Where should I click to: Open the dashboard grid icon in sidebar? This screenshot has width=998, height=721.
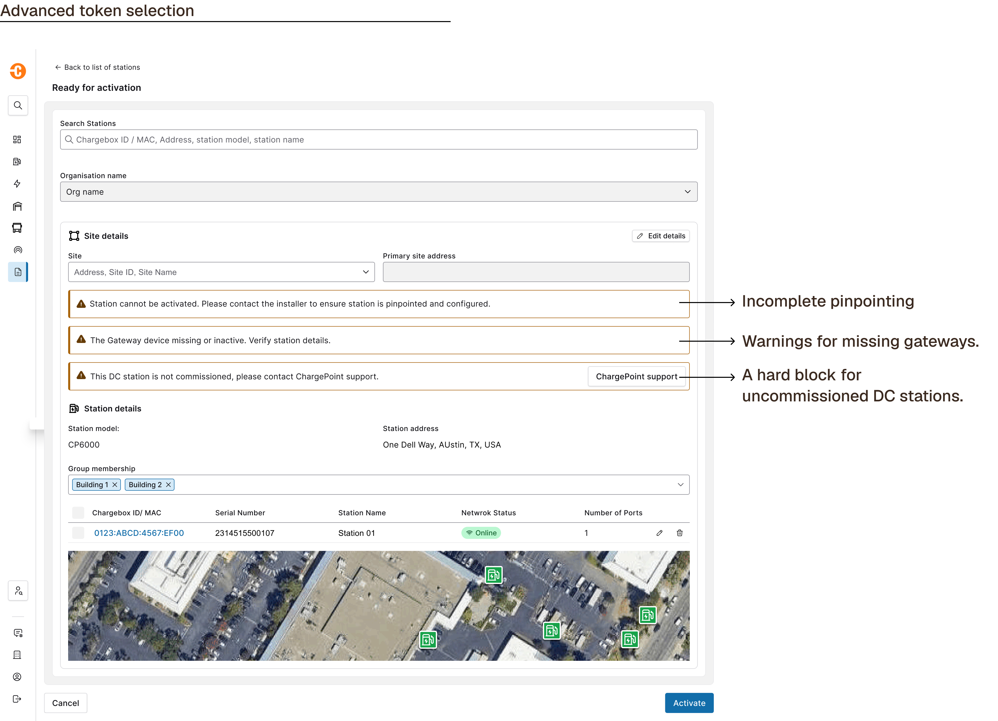coord(17,140)
